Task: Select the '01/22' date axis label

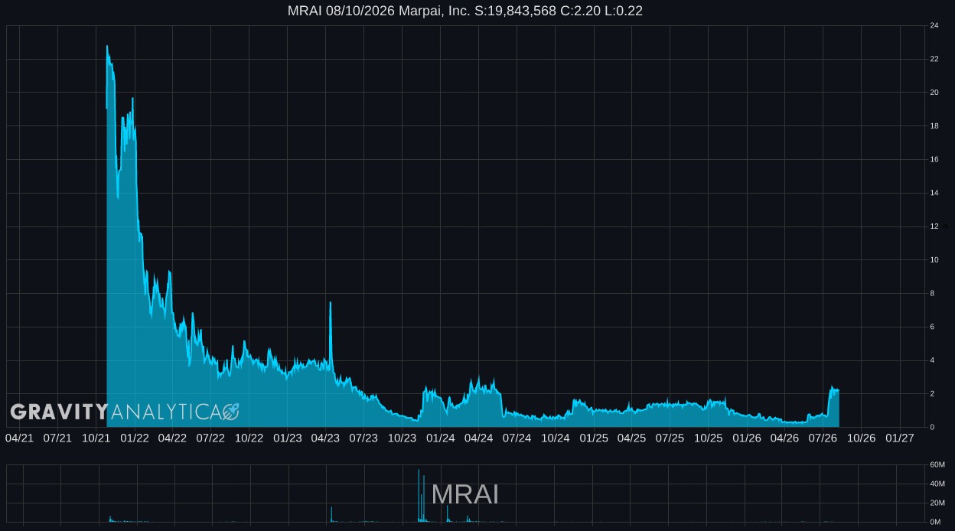Action: [134, 438]
